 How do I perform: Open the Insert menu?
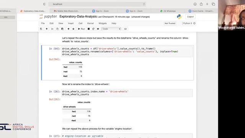[x=70, y=23]
